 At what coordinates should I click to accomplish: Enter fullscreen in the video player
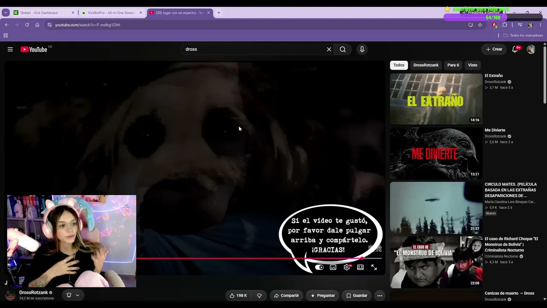coord(374,267)
